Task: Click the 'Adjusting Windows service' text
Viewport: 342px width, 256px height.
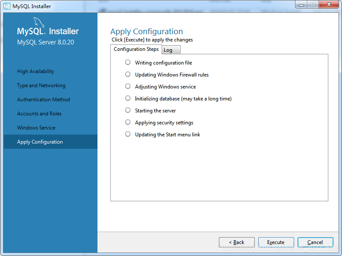Action: (165, 87)
